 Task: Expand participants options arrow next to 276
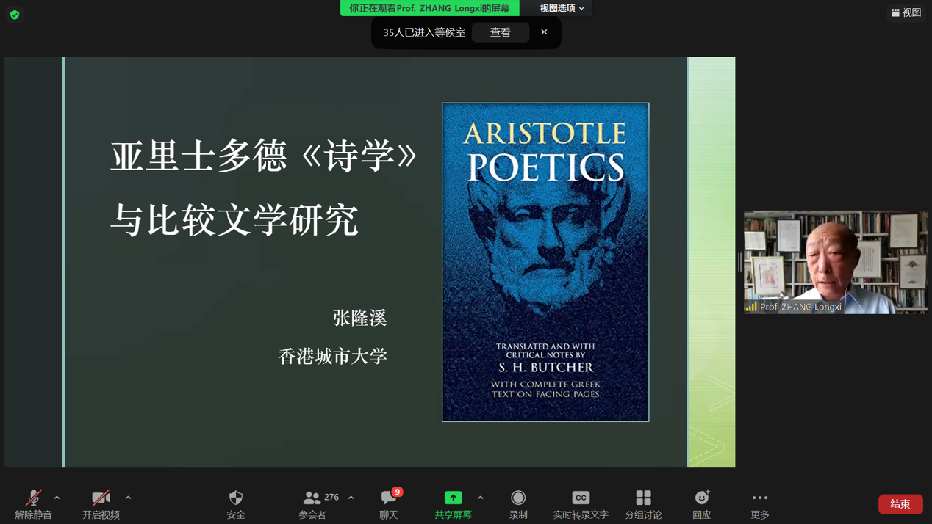351,498
